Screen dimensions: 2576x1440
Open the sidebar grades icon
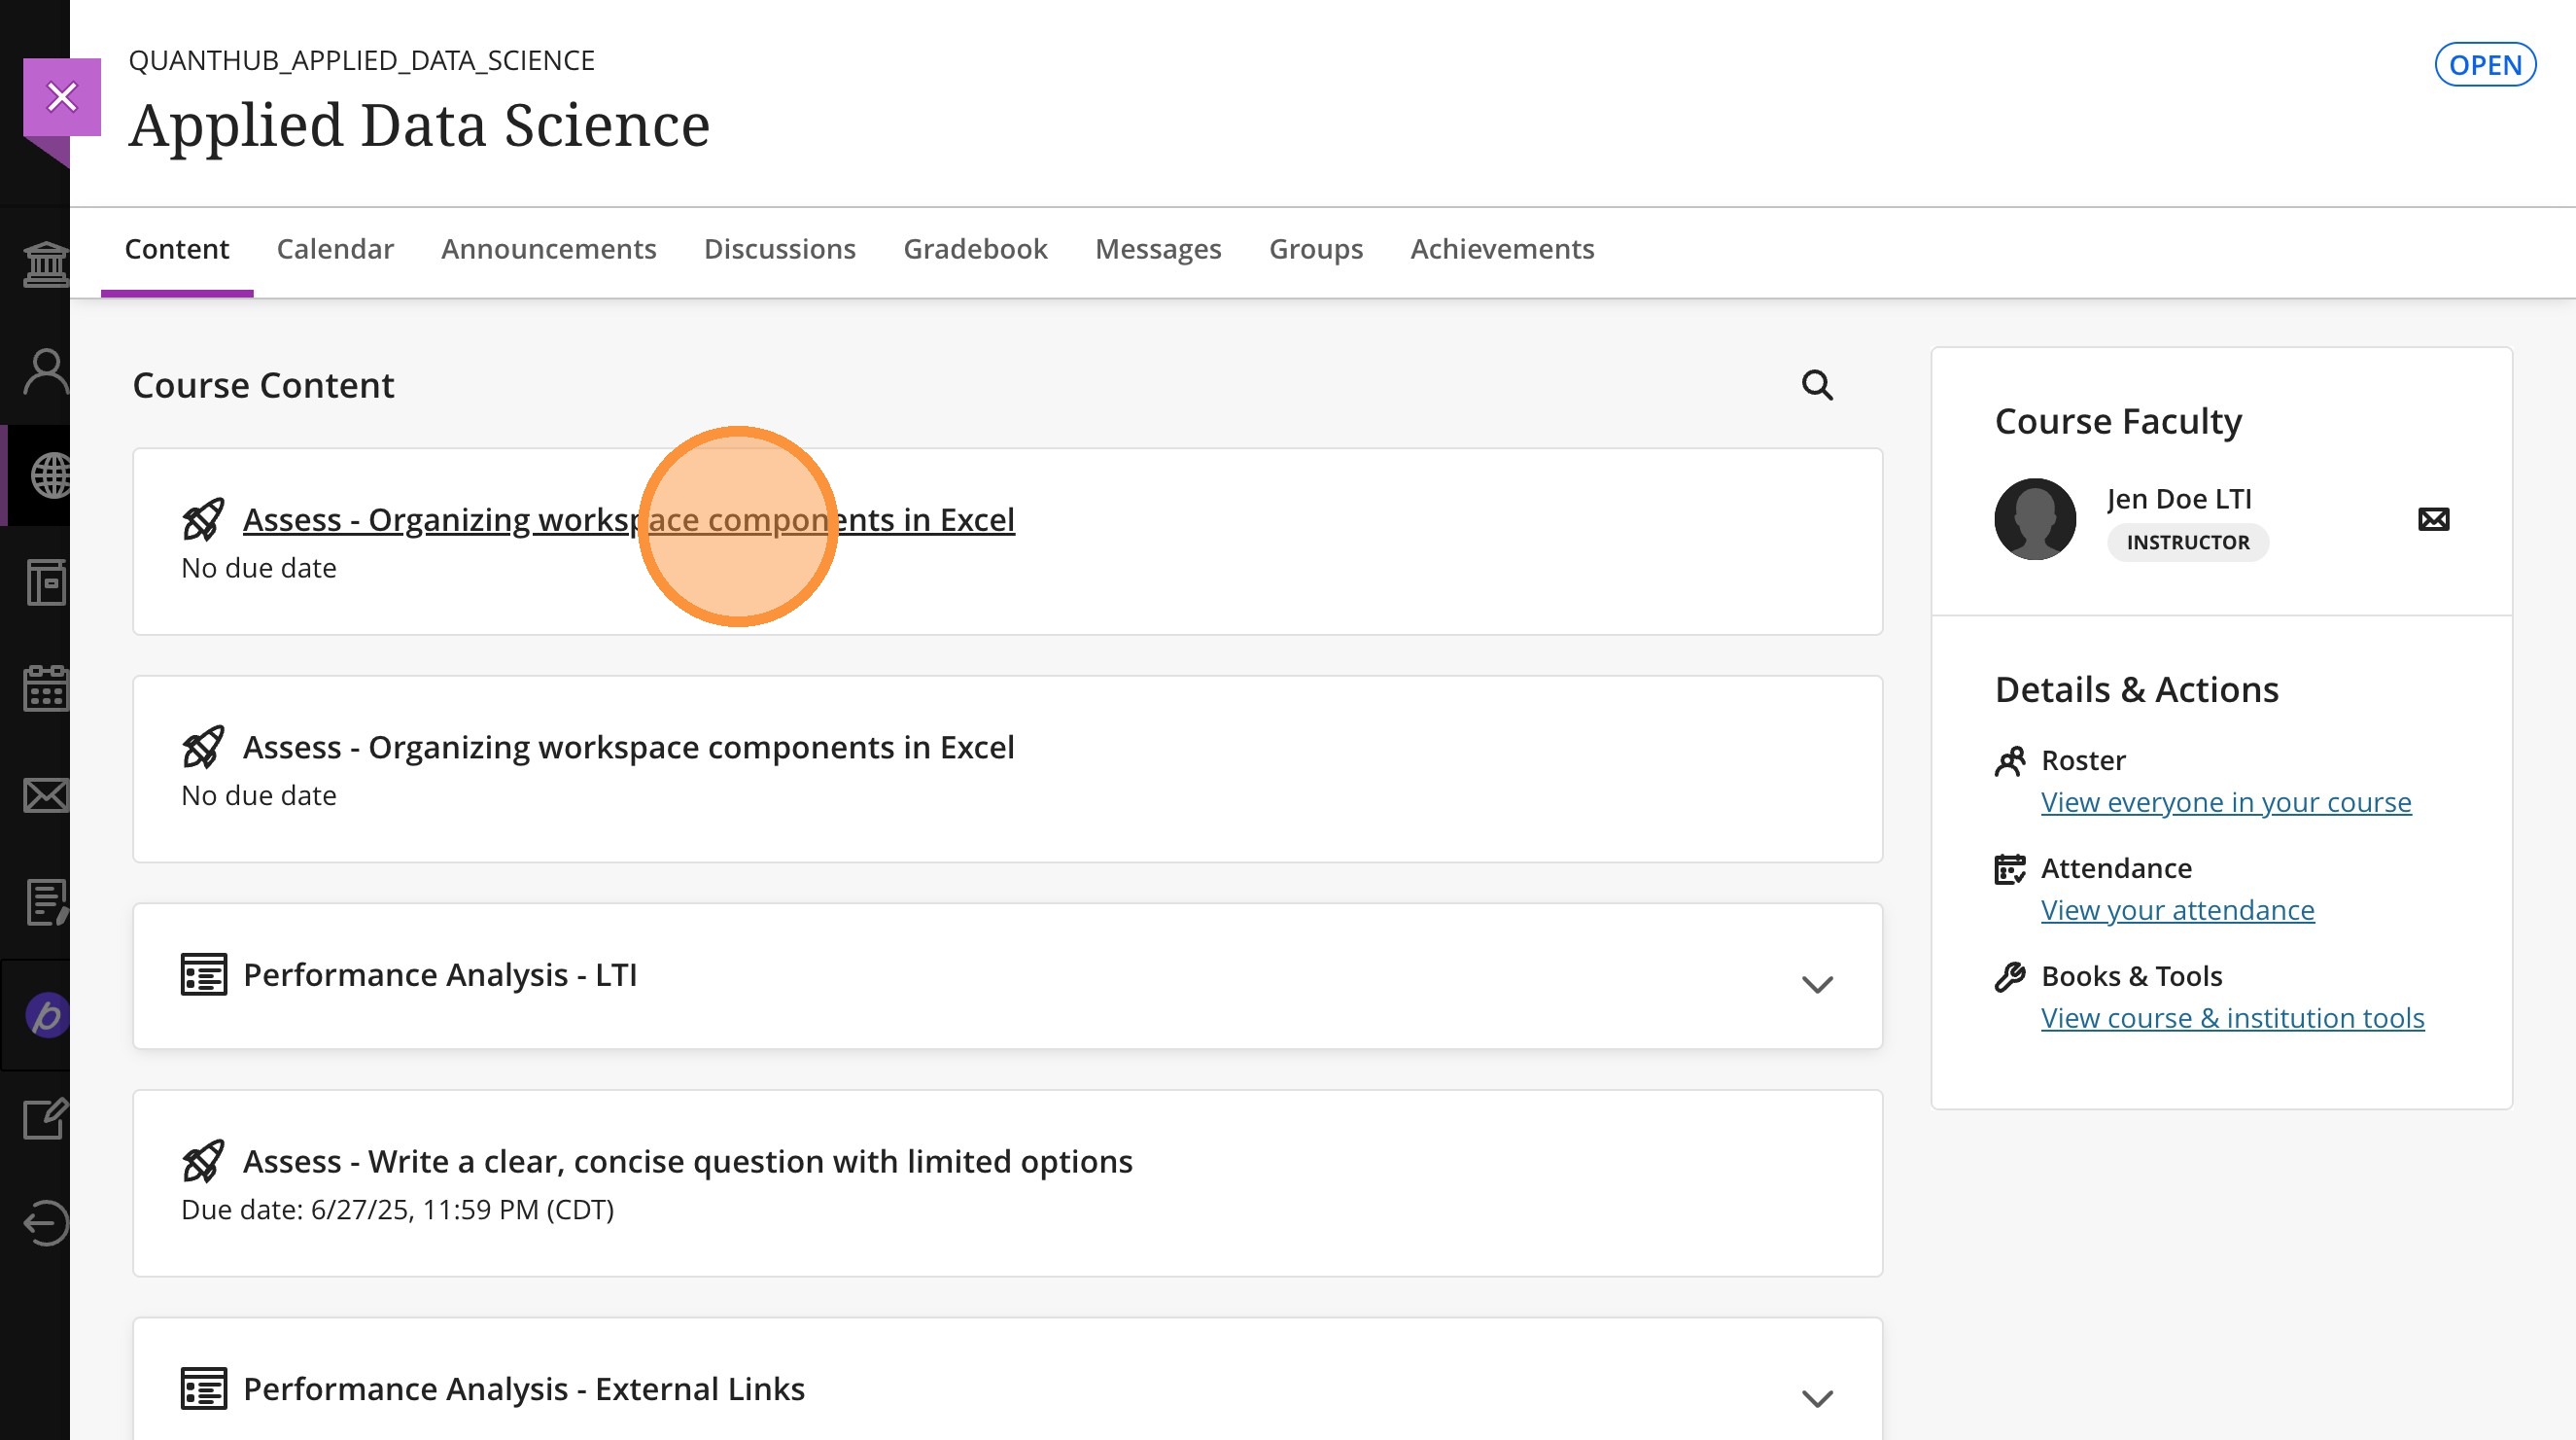point(46,902)
